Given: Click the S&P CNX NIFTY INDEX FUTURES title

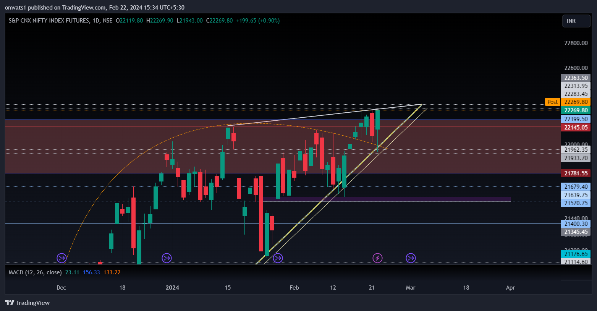Looking at the screenshot, I should click(x=49, y=21).
